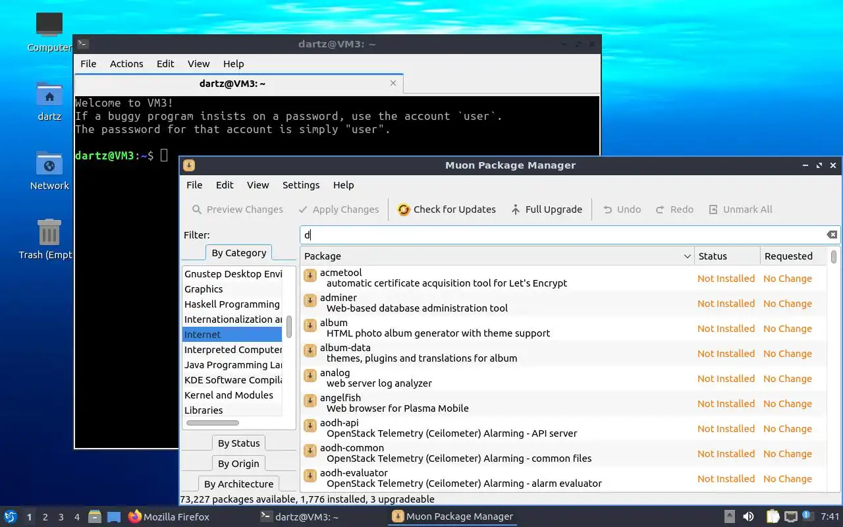Click the category list horizontal scrollbar

213,423
